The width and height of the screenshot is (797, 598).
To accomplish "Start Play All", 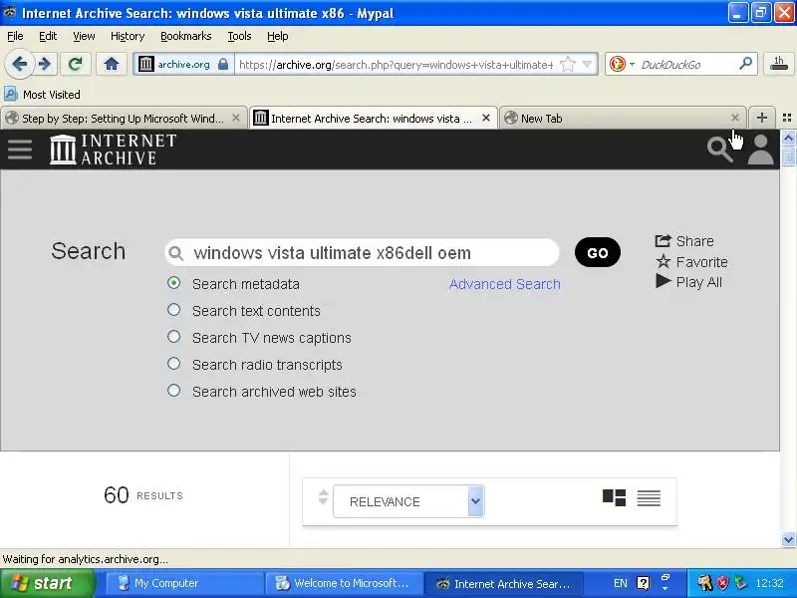I will (688, 282).
